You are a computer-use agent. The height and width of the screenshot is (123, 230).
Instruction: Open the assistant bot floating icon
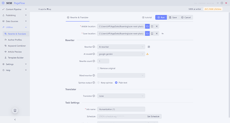point(15,110)
